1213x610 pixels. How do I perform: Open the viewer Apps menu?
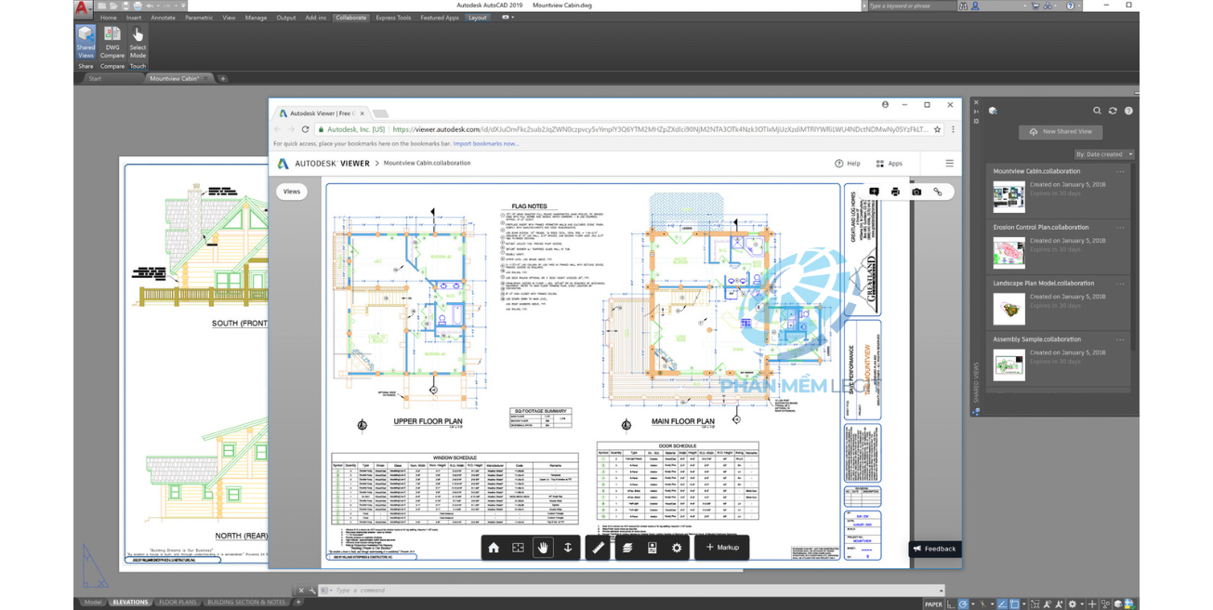tap(890, 164)
